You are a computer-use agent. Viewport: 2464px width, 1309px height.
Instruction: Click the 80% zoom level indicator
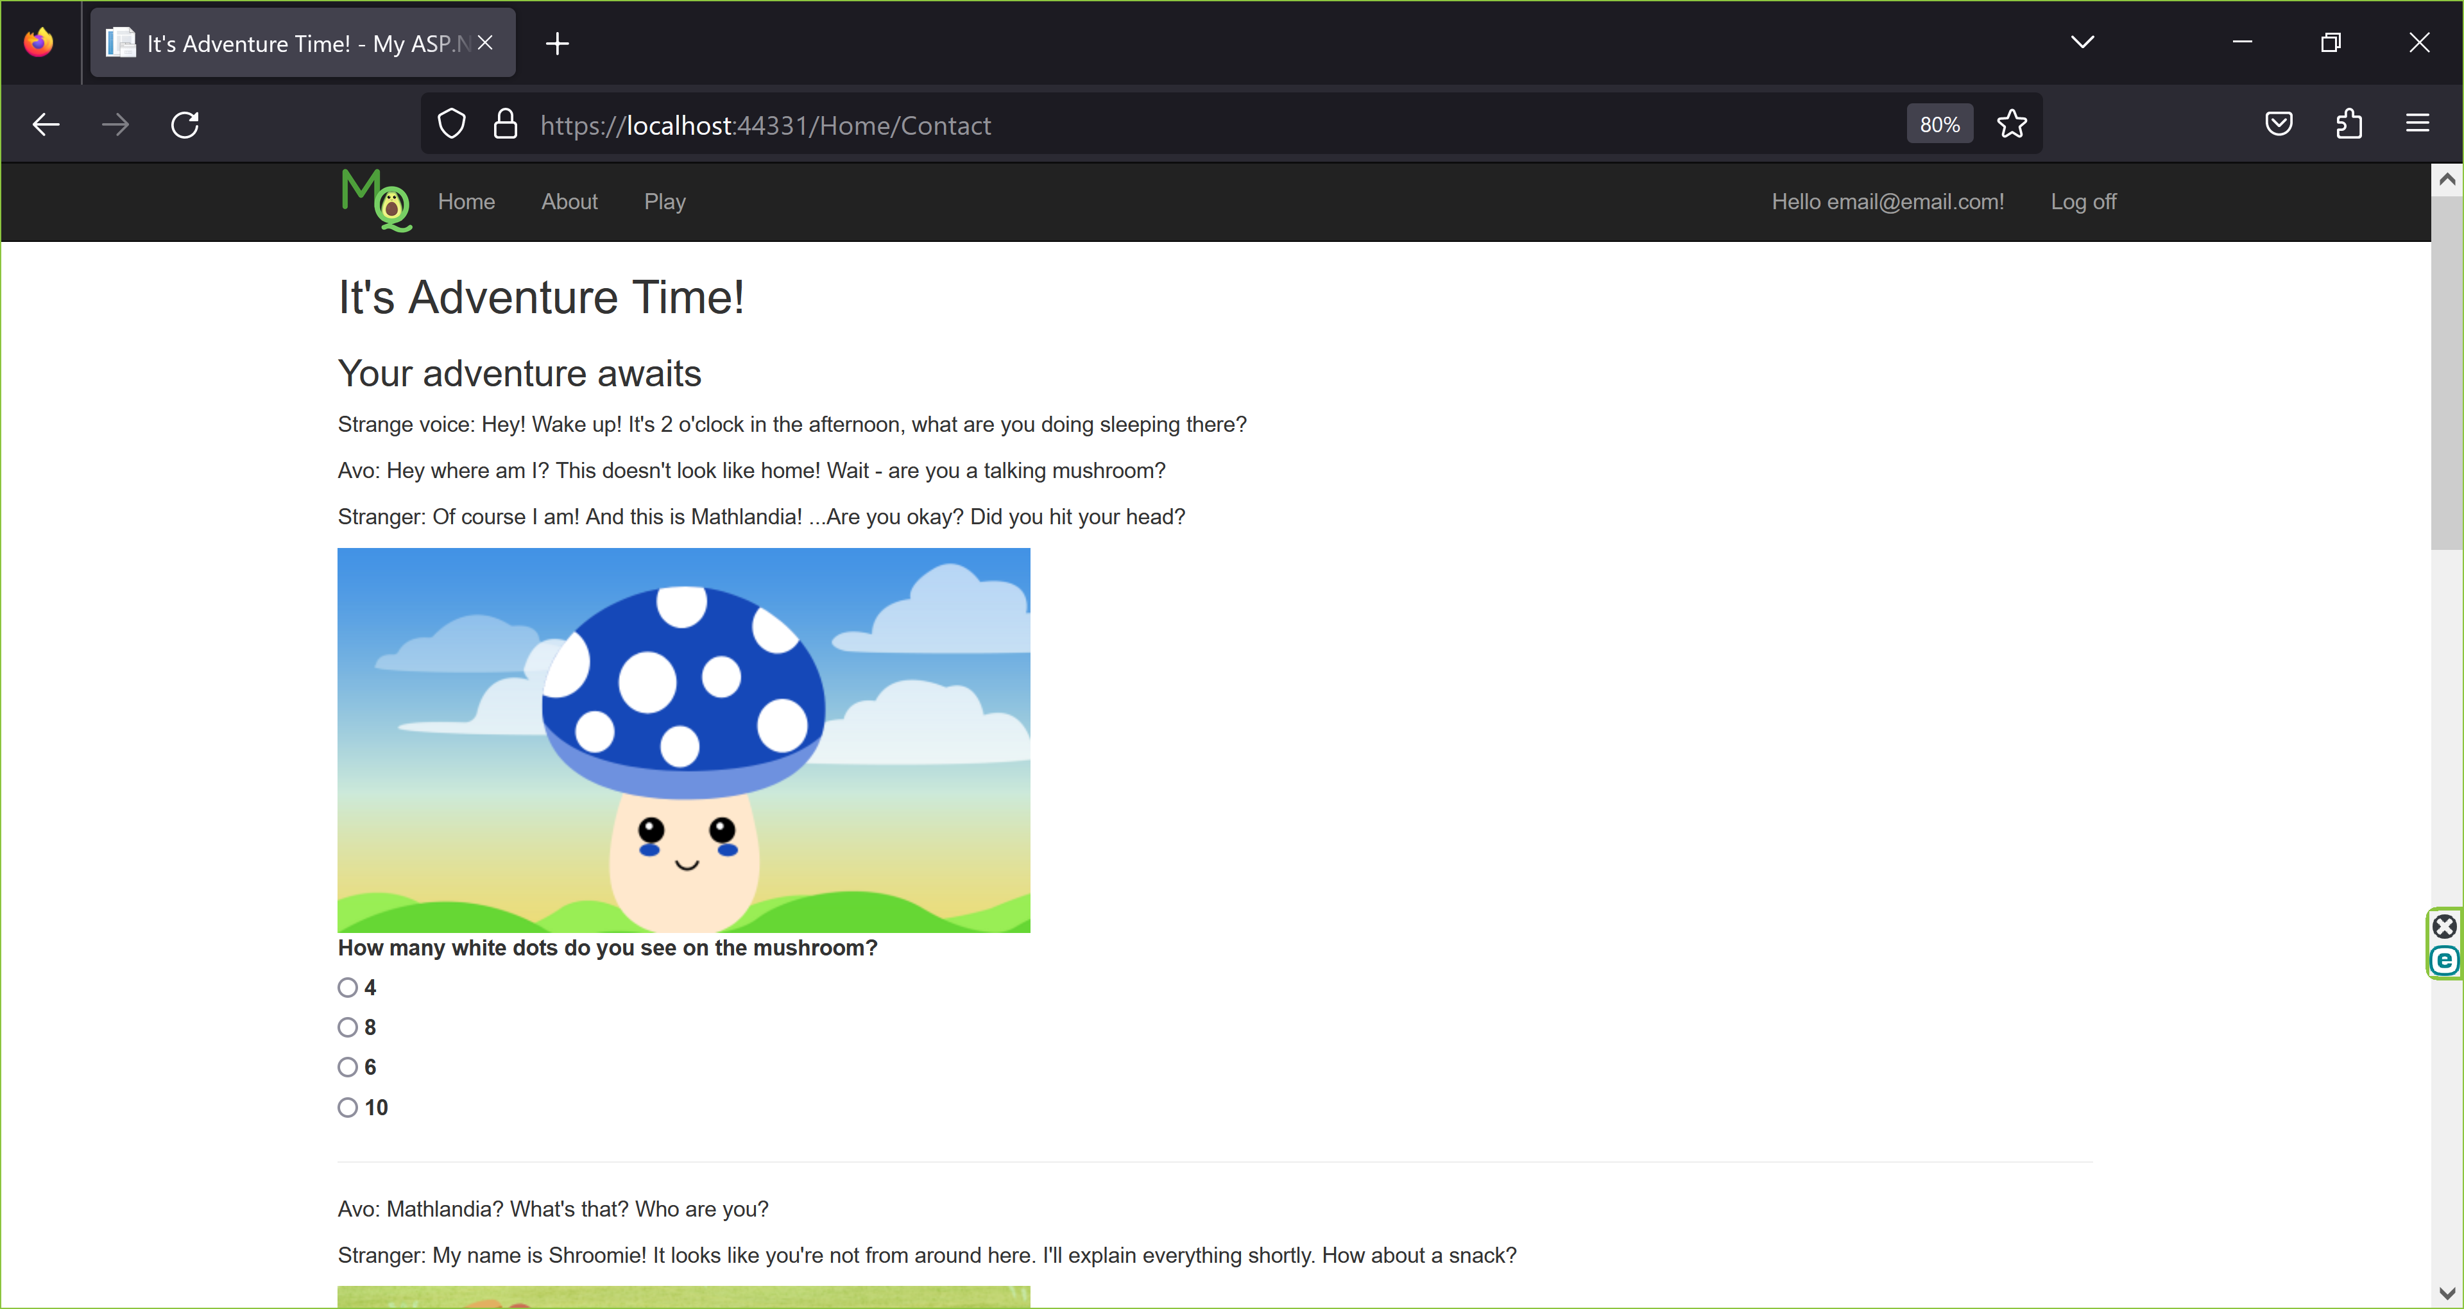pyautogui.click(x=1939, y=124)
